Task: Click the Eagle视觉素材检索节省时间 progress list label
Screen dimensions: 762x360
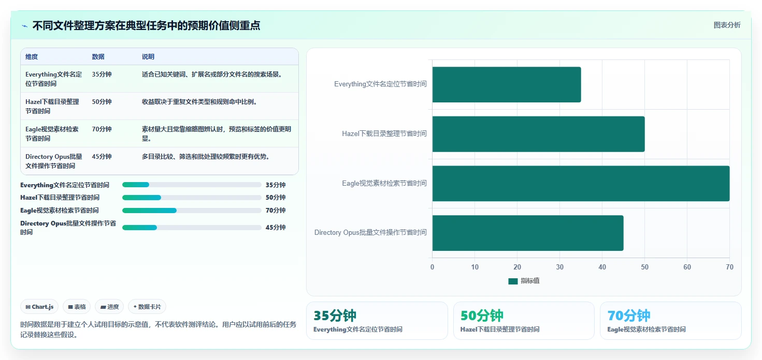Action: click(60, 211)
